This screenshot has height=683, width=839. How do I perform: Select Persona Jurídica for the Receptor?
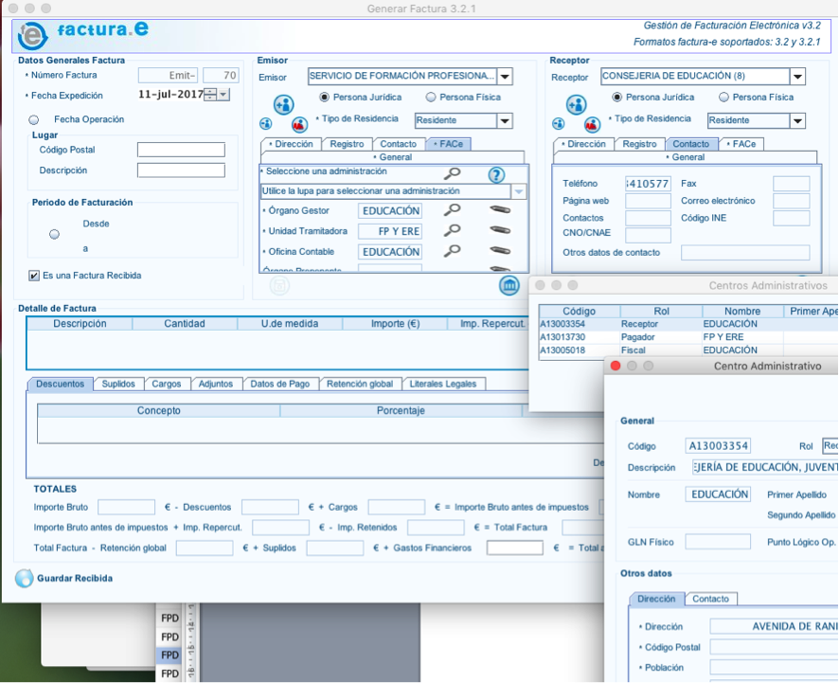point(617,97)
